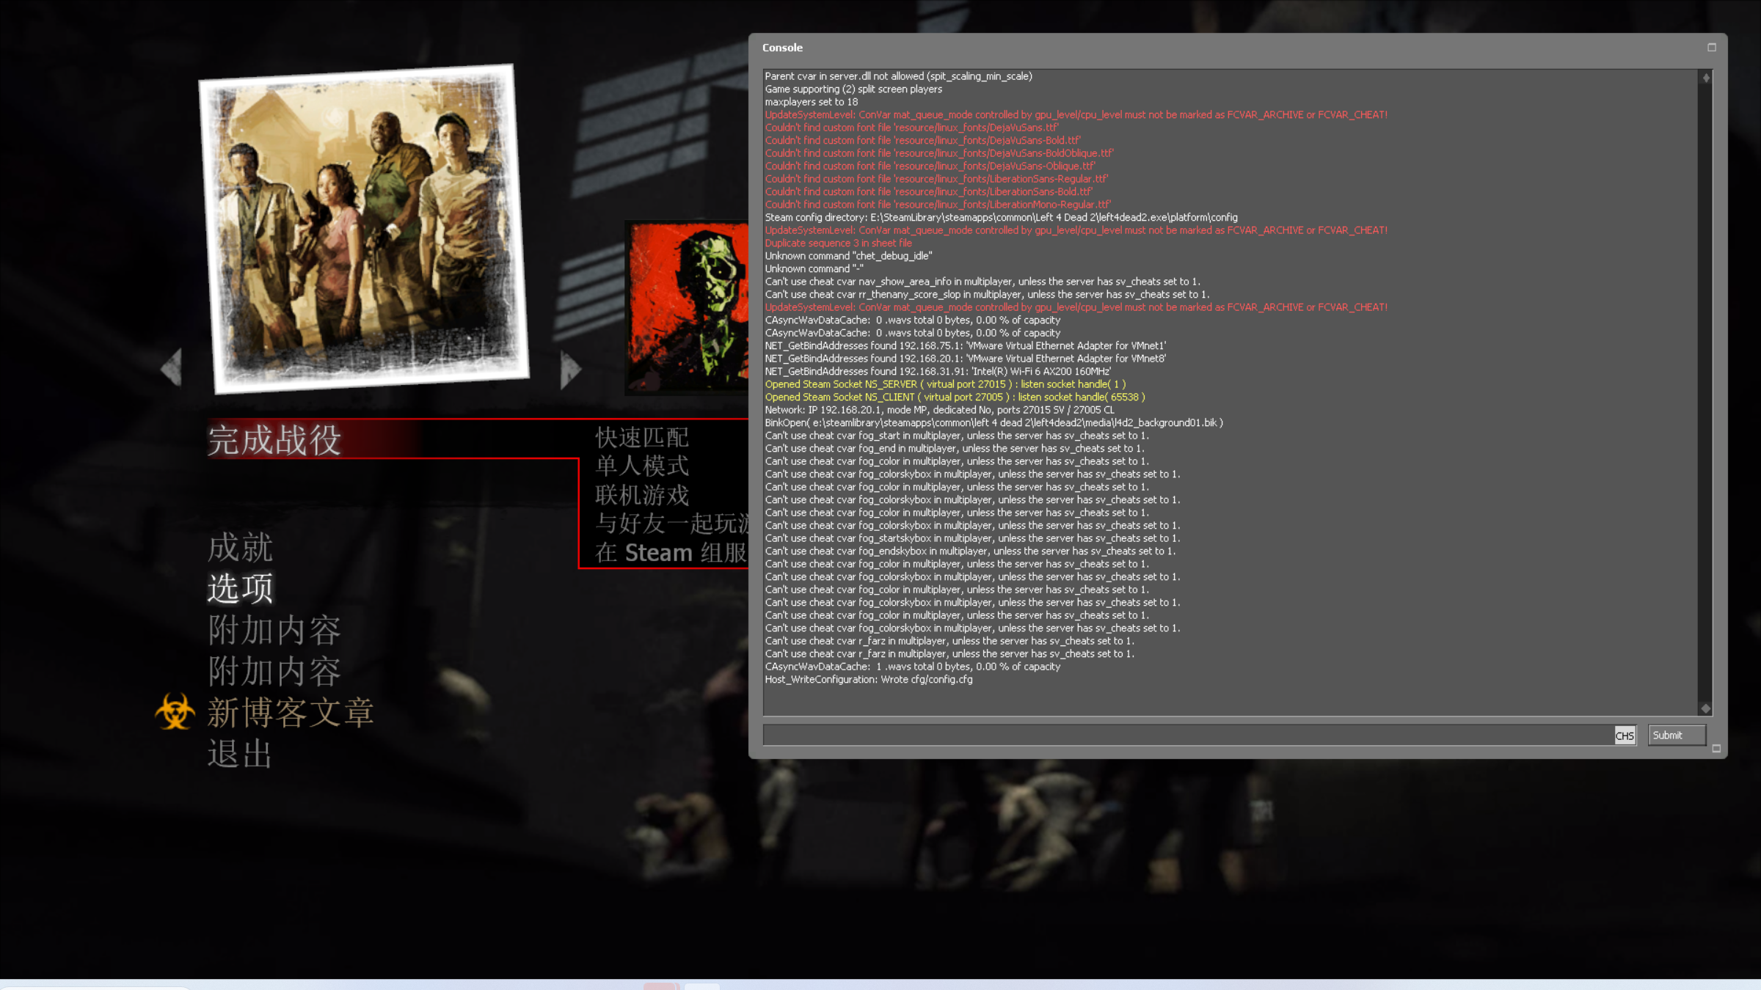Click the 'Wi-Fi 6 AX200 160MHz' address line
Screen dimensions: 1761x990
[x=938, y=371]
